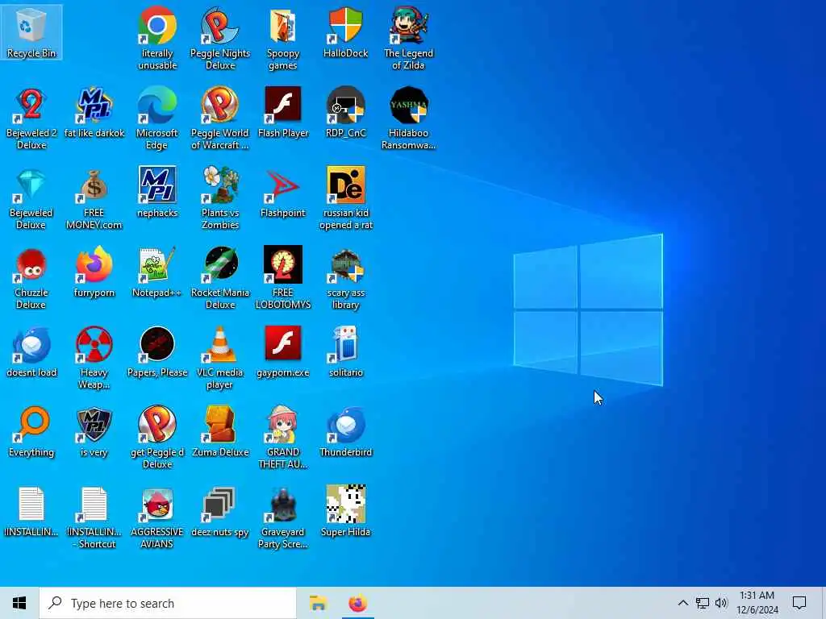Select Bejeweled 2 Deluxe icon

(31, 118)
